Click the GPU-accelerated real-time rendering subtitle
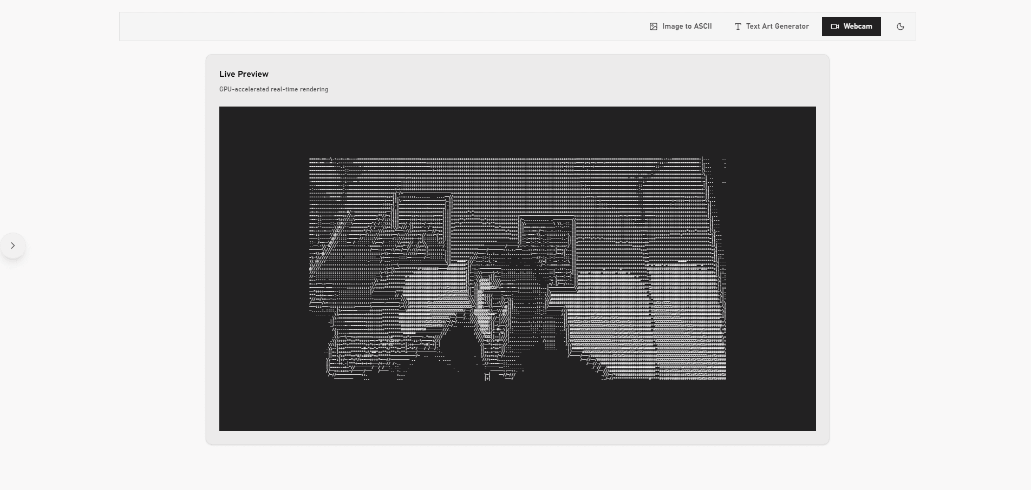This screenshot has width=1031, height=490. pos(273,89)
